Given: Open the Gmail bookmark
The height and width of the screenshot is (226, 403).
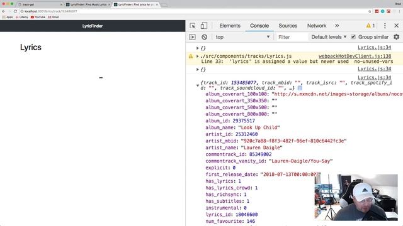Looking at the screenshot, I should [x=54, y=17].
